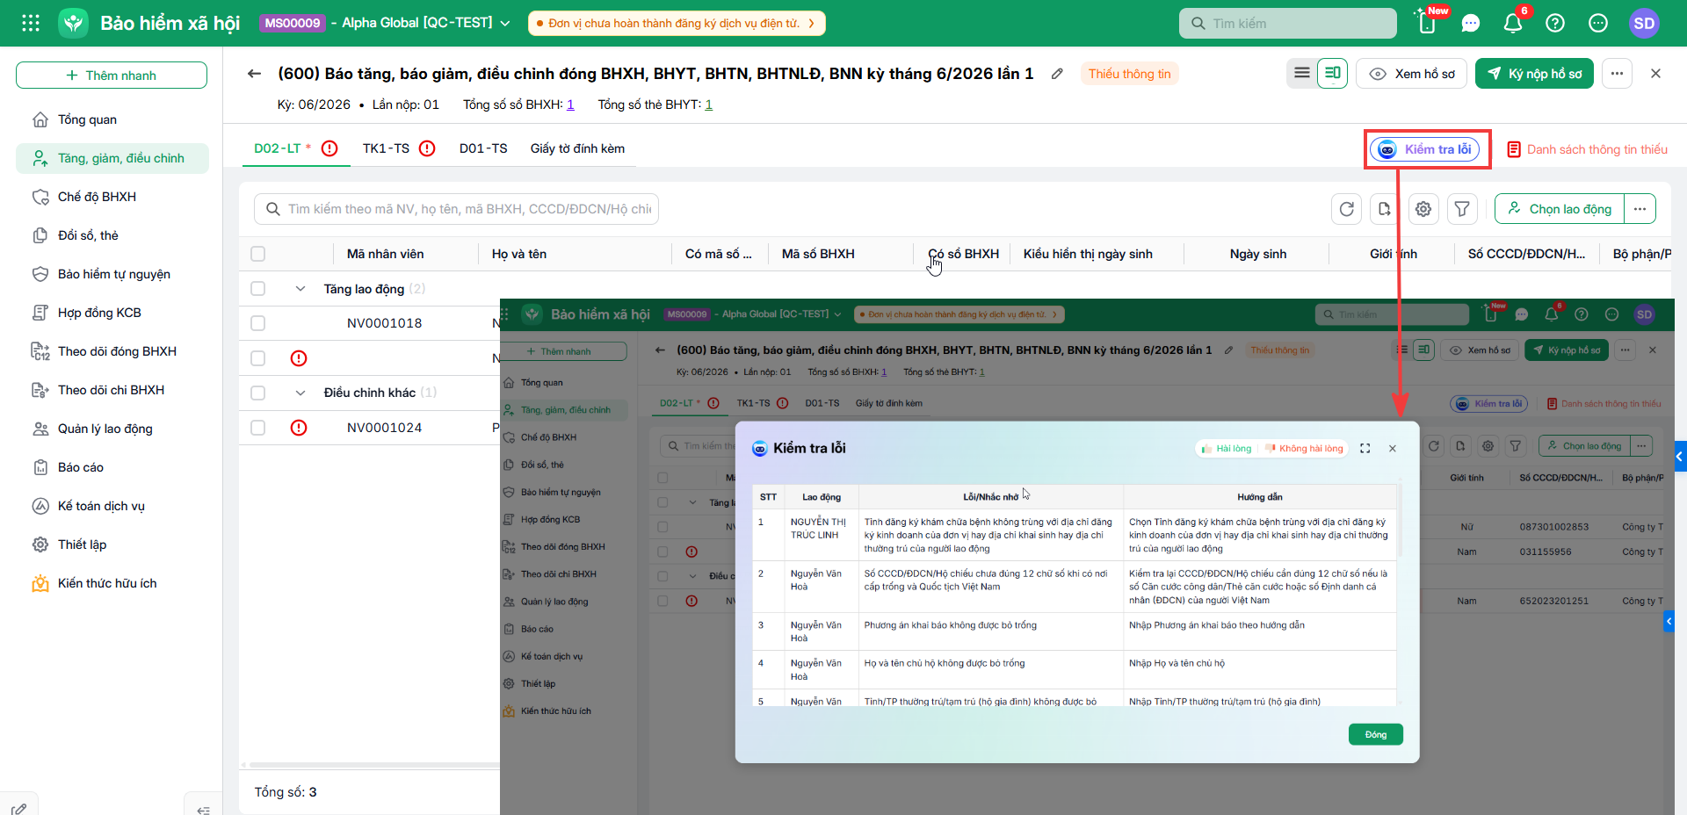Open the chat messages icon in header
Viewport: 1687px width, 815px height.
point(1471,24)
